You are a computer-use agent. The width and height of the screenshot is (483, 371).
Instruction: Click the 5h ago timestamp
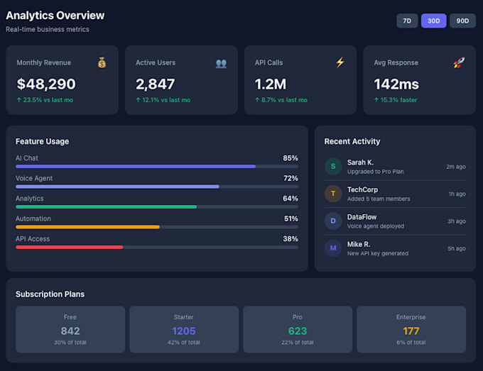457,248
